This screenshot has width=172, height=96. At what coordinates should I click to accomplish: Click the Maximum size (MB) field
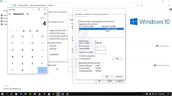tap(101, 52)
